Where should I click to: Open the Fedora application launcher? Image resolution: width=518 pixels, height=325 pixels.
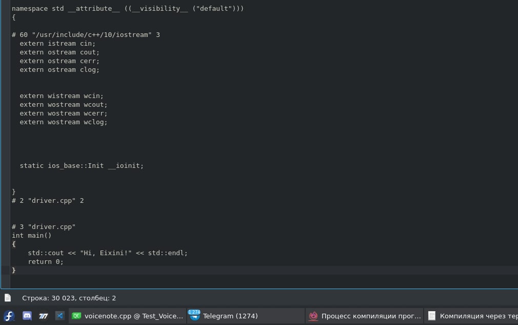pyautogui.click(x=9, y=316)
